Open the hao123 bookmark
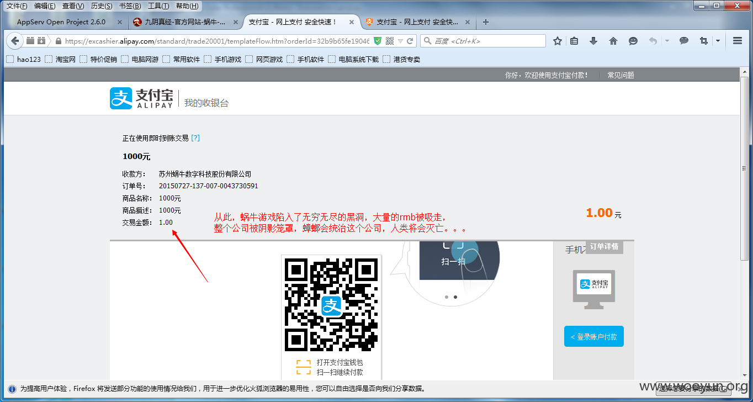753x402 pixels. [x=24, y=59]
